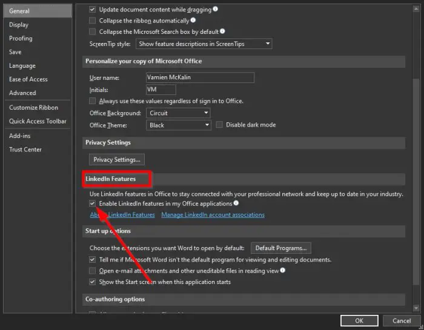424x330 pixels.
Task: Switch to the Display category
Action: (38, 25)
